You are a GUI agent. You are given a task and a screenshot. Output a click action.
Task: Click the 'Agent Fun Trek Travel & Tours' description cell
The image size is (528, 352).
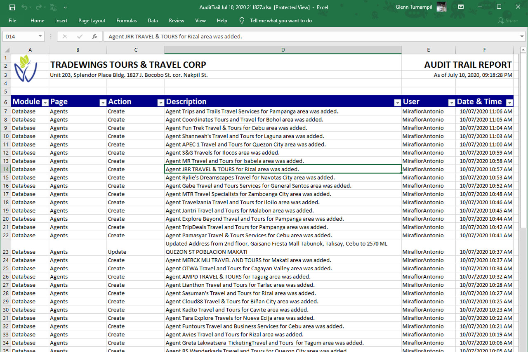click(283, 128)
